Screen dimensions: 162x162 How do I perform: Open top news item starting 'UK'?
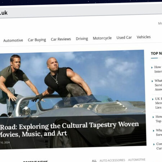click(x=158, y=103)
